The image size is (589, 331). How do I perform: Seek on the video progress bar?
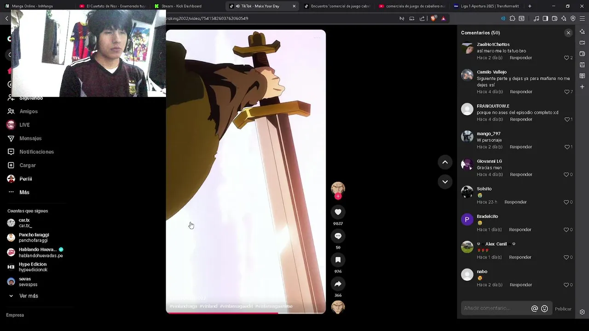click(246, 313)
